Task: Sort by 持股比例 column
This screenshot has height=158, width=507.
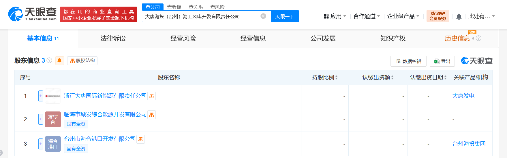Action: [325, 77]
